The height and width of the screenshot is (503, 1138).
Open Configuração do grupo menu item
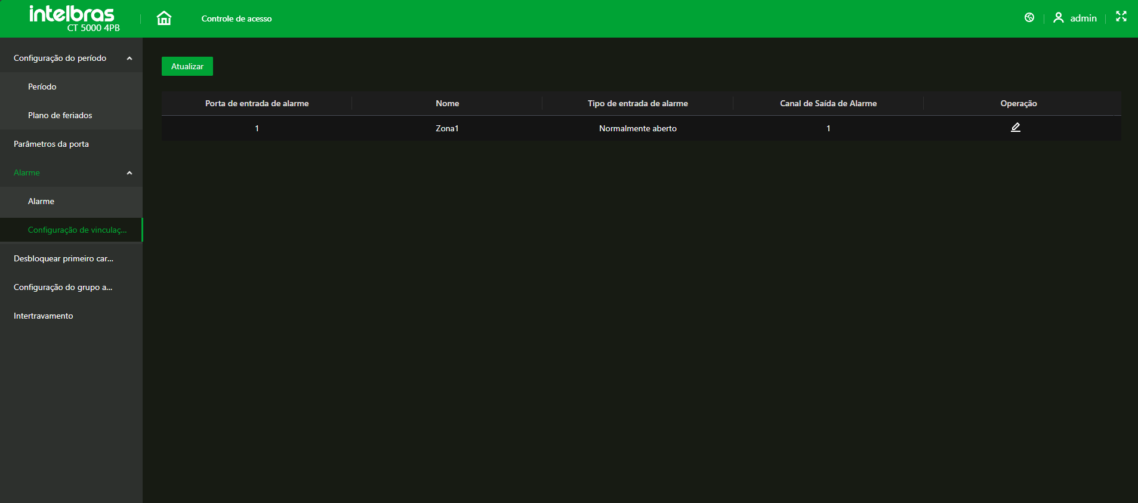pyautogui.click(x=63, y=288)
